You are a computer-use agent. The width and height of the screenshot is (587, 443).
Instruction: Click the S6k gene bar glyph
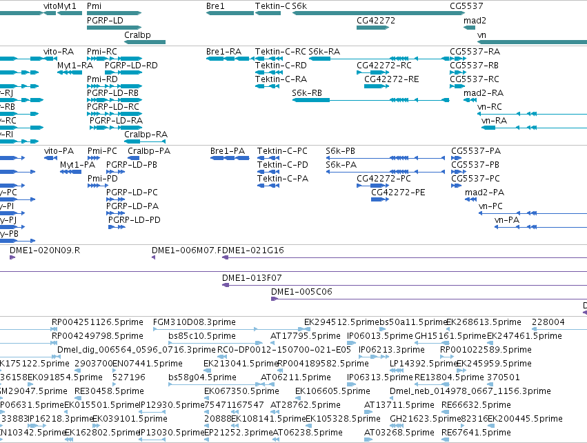[x=379, y=13]
